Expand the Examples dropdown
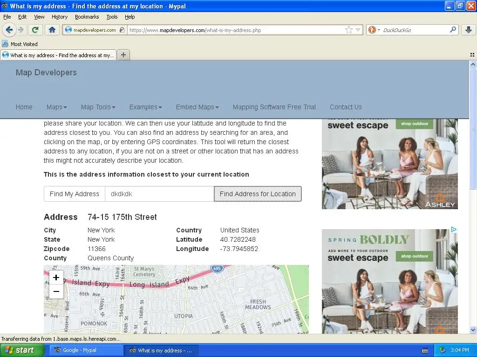 tap(145, 107)
